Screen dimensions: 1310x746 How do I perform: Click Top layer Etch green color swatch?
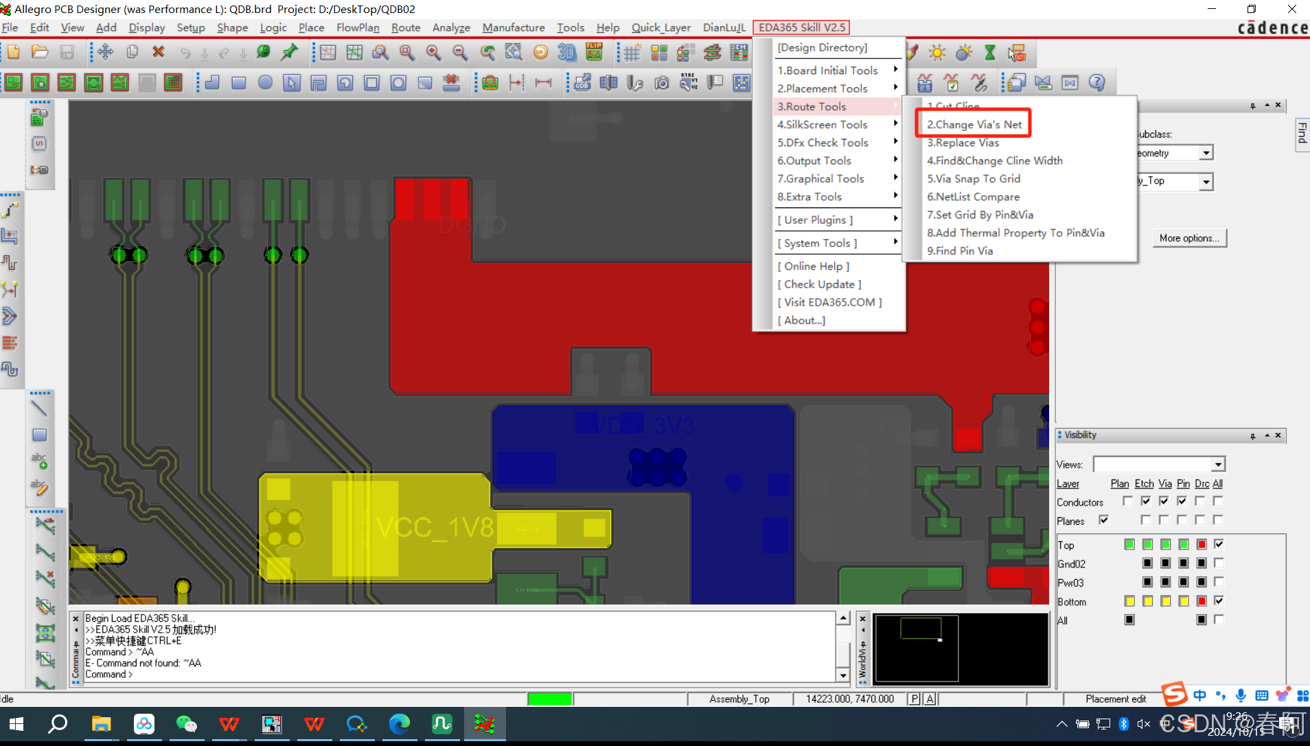coord(1147,544)
